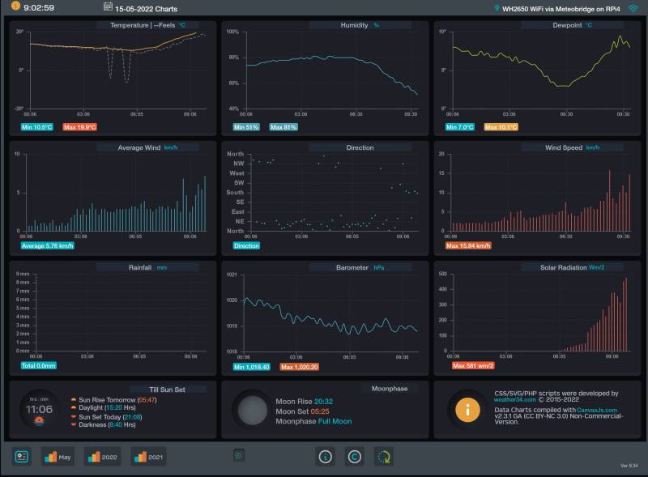Click the large orange info circle
This screenshot has height=477, width=648.
pos(467,410)
